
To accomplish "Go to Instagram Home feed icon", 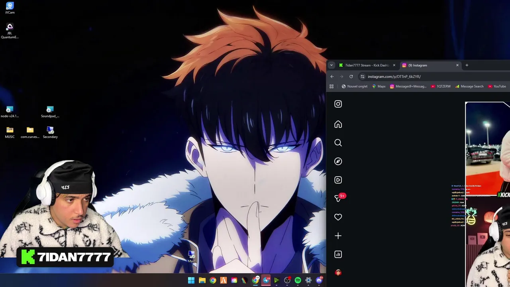I will pyautogui.click(x=338, y=124).
